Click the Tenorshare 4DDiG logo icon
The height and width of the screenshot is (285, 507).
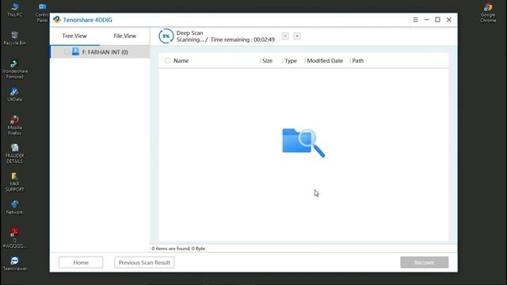click(57, 20)
